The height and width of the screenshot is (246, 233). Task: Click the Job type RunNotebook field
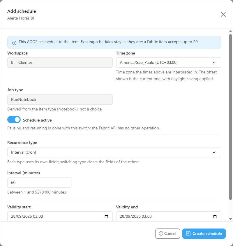(60, 100)
